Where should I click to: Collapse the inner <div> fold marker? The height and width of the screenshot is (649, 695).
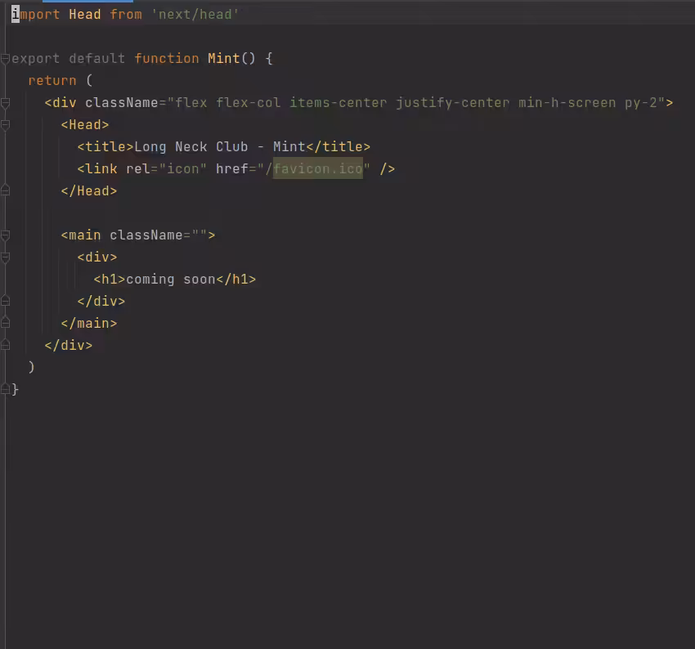tap(6, 257)
